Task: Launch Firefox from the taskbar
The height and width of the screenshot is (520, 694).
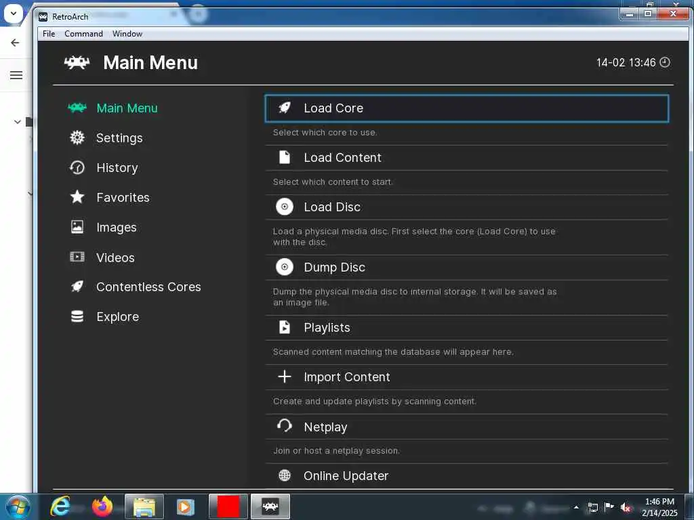Action: pos(102,506)
